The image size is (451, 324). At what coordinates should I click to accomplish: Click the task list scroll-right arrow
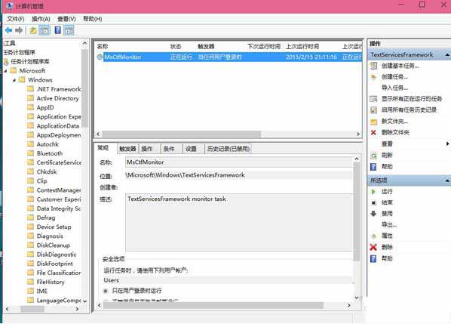pyautogui.click(x=358, y=134)
